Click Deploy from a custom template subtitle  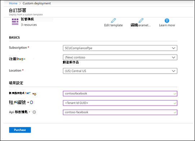point(26,15)
